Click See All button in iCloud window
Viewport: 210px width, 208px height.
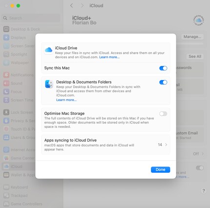(x=195, y=57)
